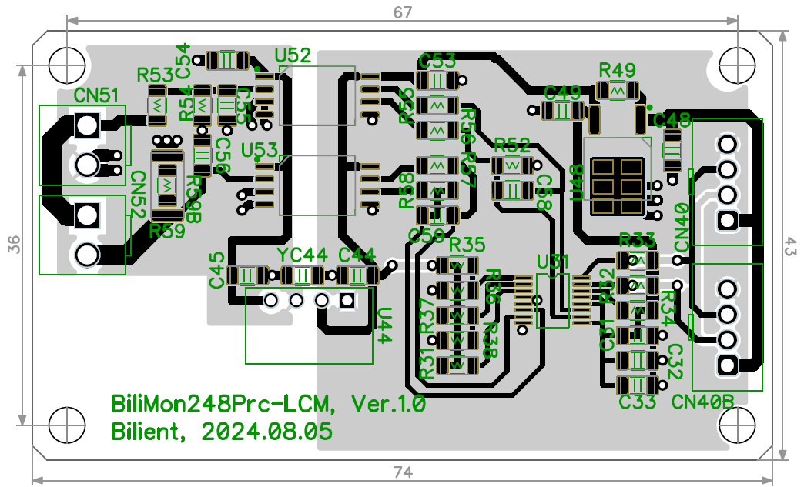Click the square pad of CN52
The height and width of the screenshot is (487, 804).
coord(87,215)
